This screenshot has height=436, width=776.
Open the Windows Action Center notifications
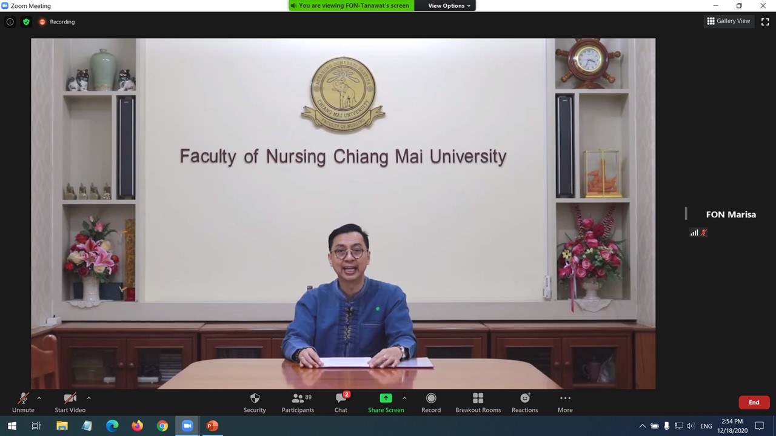[x=760, y=426]
